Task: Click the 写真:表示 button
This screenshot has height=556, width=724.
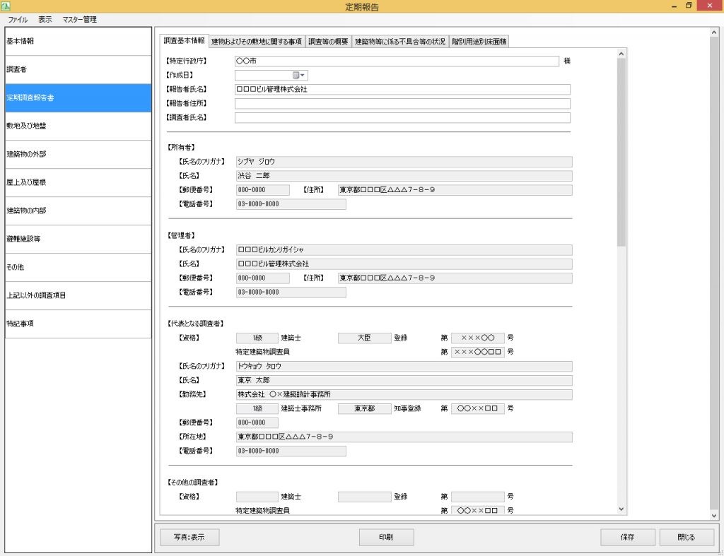Action: [189, 537]
